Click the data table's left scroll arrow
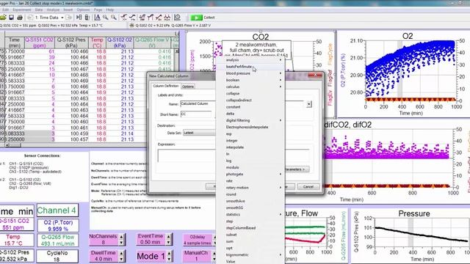This screenshot has height=264, width=470. tap(7, 145)
